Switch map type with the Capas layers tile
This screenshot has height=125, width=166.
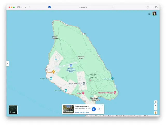click(13, 110)
